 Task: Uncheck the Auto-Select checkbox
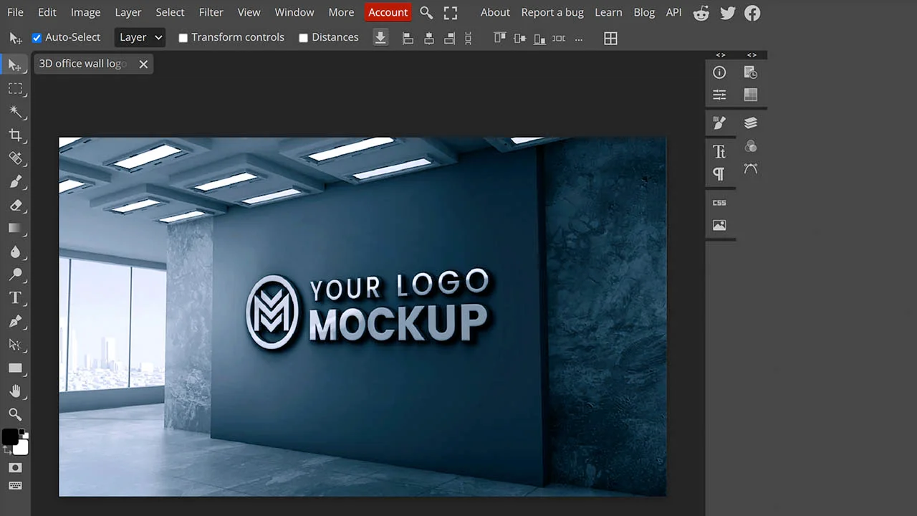[x=37, y=38]
